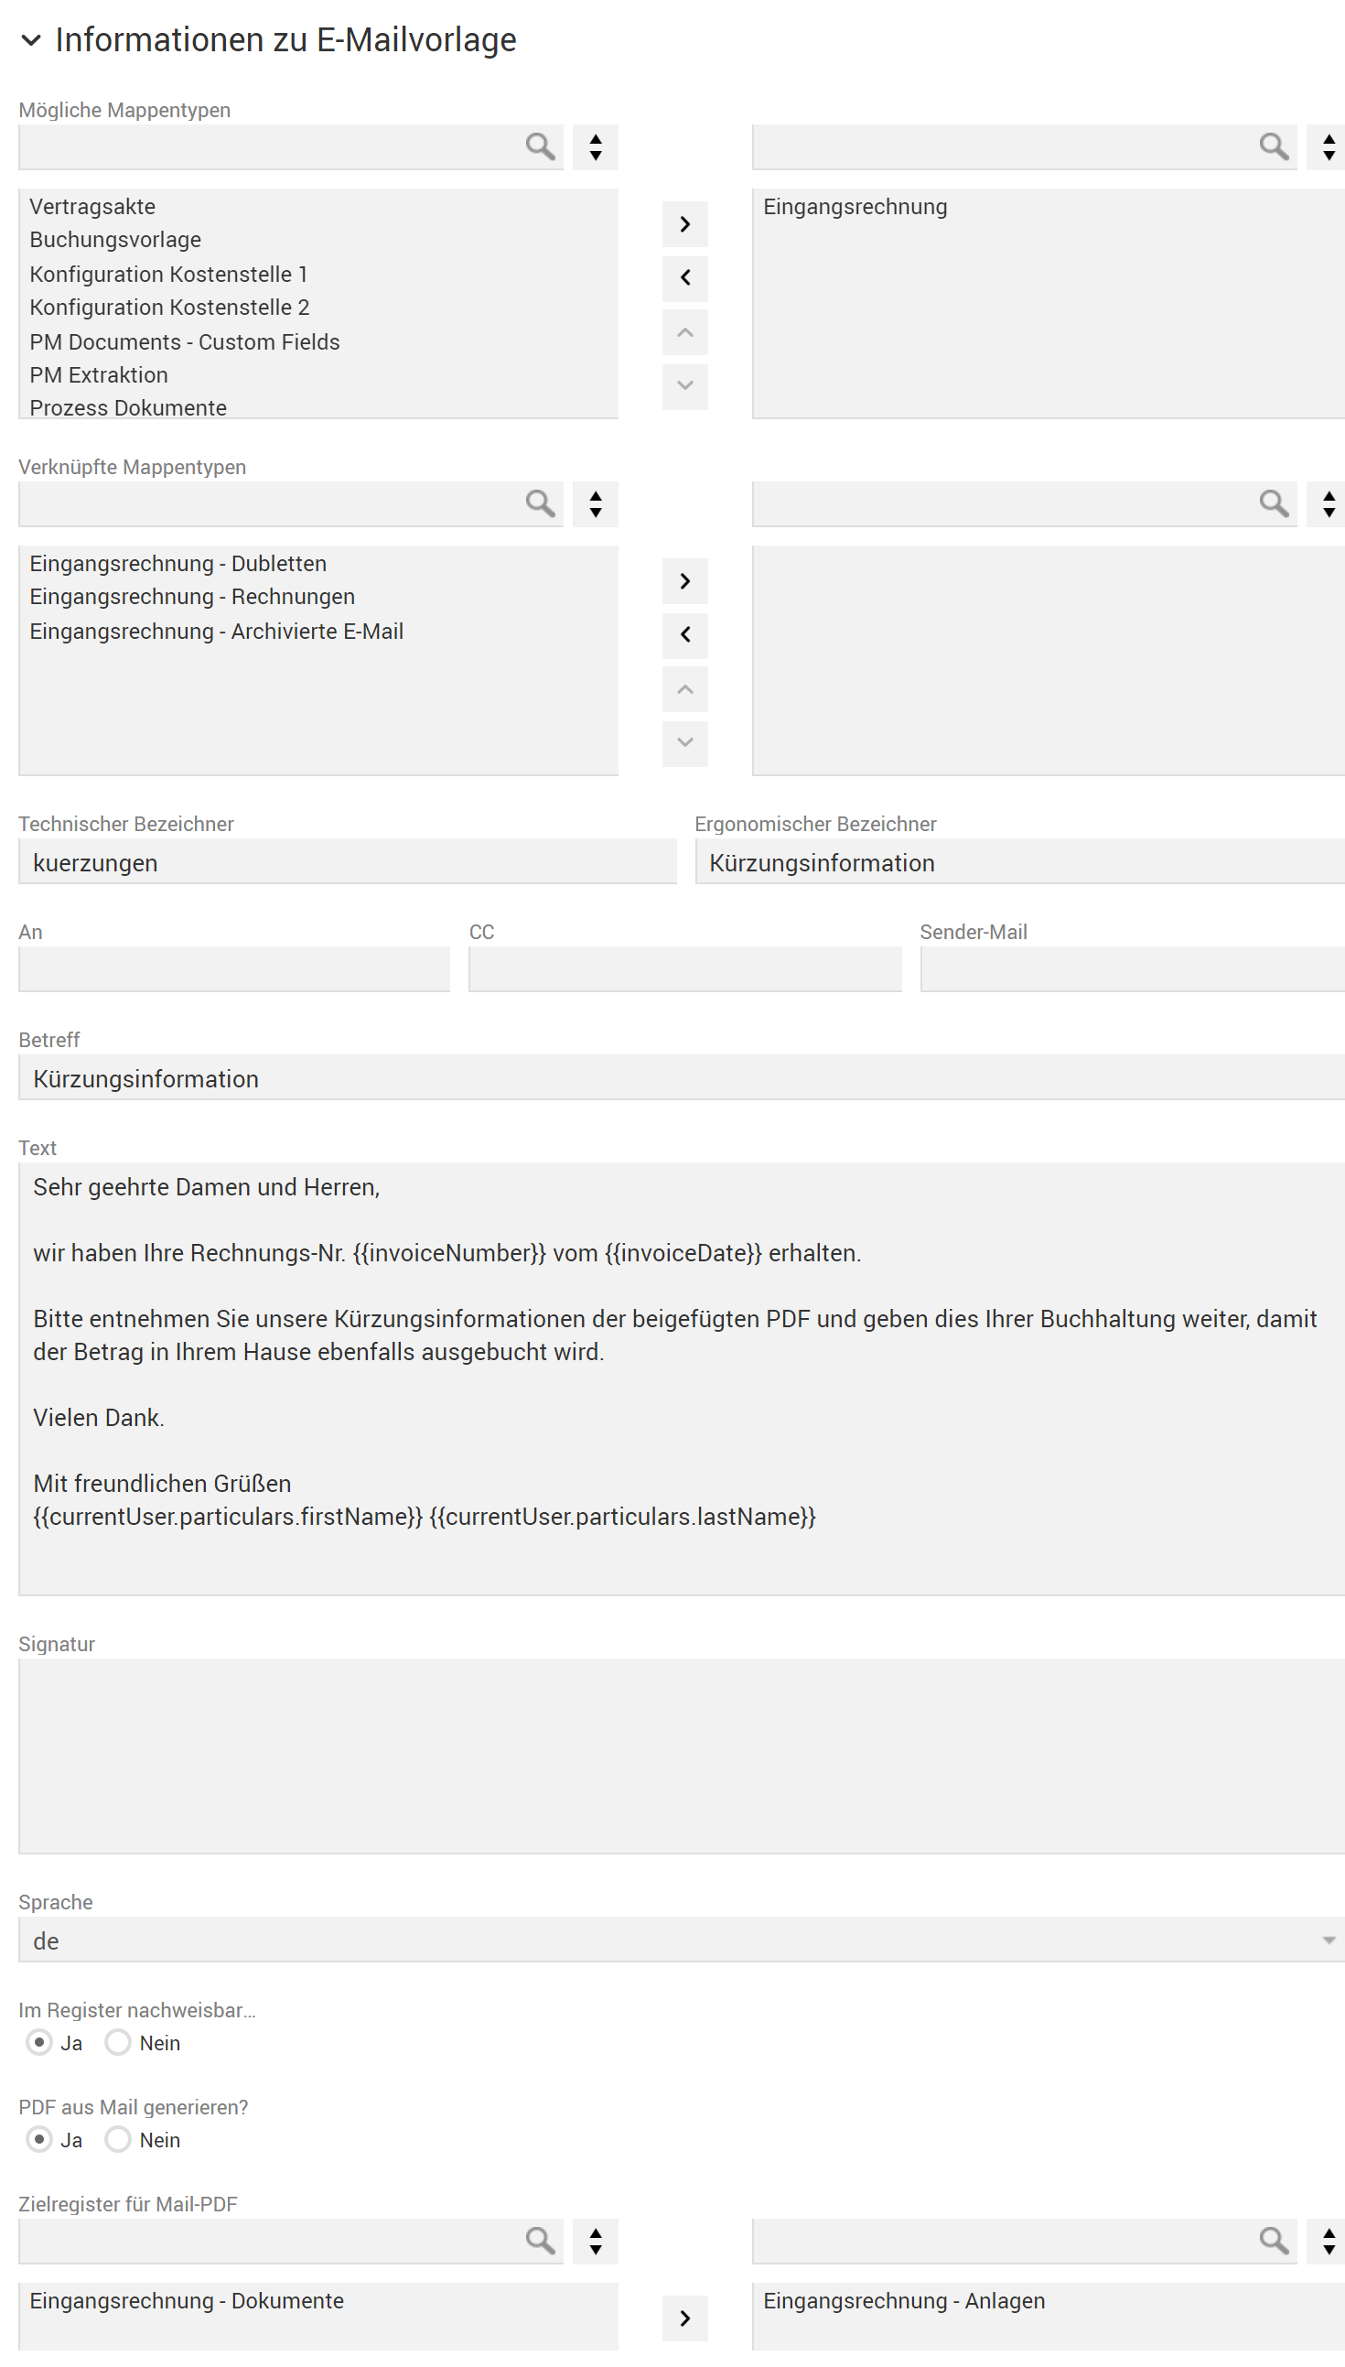The width and height of the screenshot is (1345, 2367).
Task: Move selected Verknüpfte Mappentypen item to the right
Action: (685, 581)
